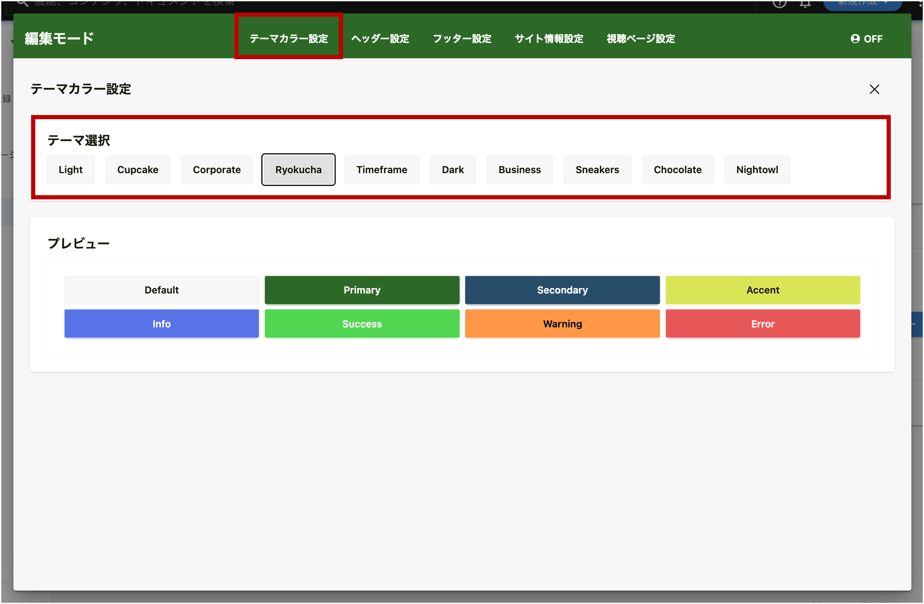Pick the Chocolate theme

coord(677,170)
